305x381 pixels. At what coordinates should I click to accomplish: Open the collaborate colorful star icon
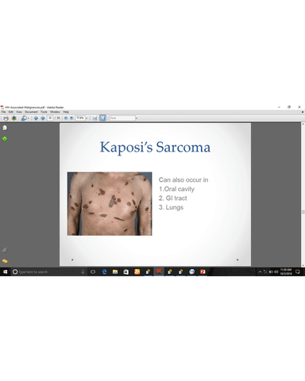point(14,118)
